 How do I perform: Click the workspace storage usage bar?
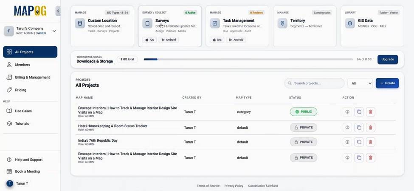pos(248,60)
